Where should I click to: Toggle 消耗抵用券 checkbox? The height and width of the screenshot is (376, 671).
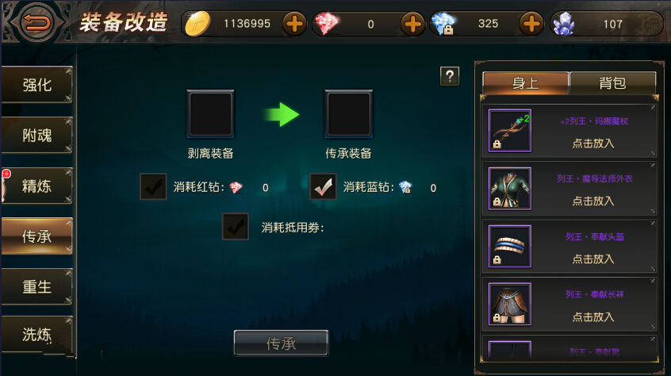[236, 226]
